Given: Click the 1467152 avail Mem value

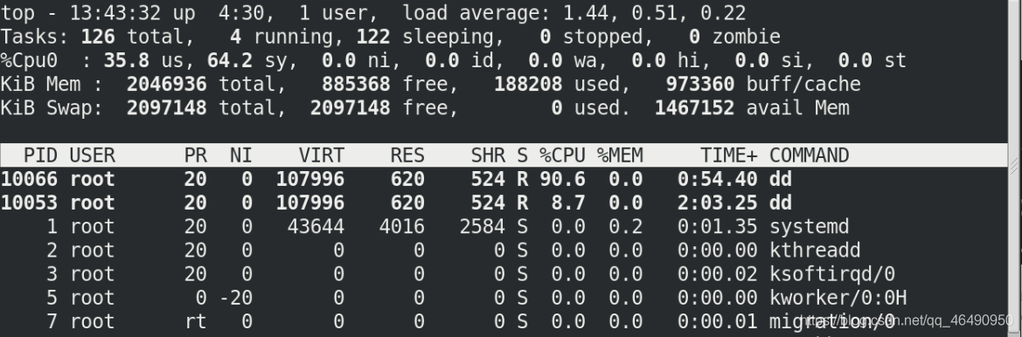Looking at the screenshot, I should point(694,108).
